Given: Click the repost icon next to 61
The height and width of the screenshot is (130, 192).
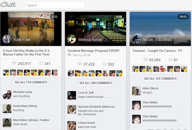Looking at the screenshot, I should tap(170, 60).
